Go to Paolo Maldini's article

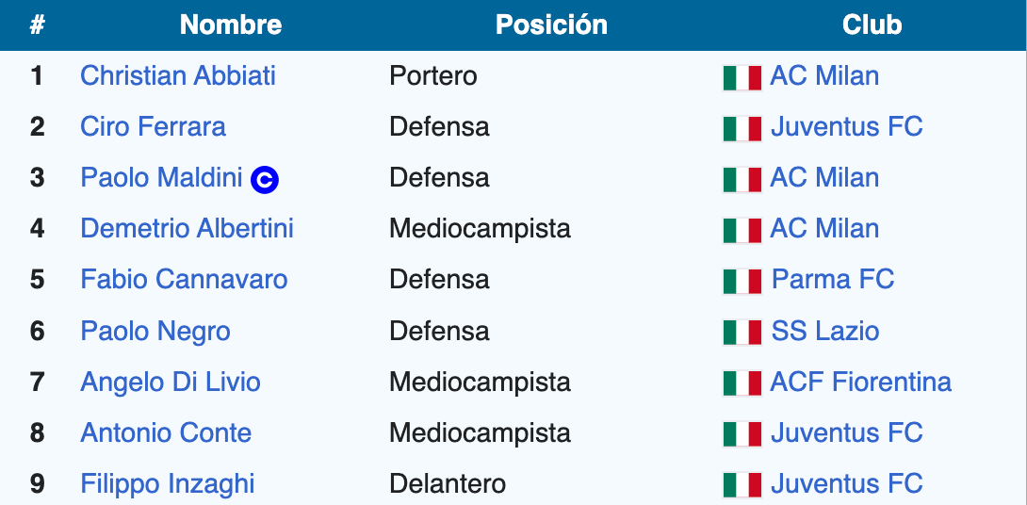pos(161,177)
